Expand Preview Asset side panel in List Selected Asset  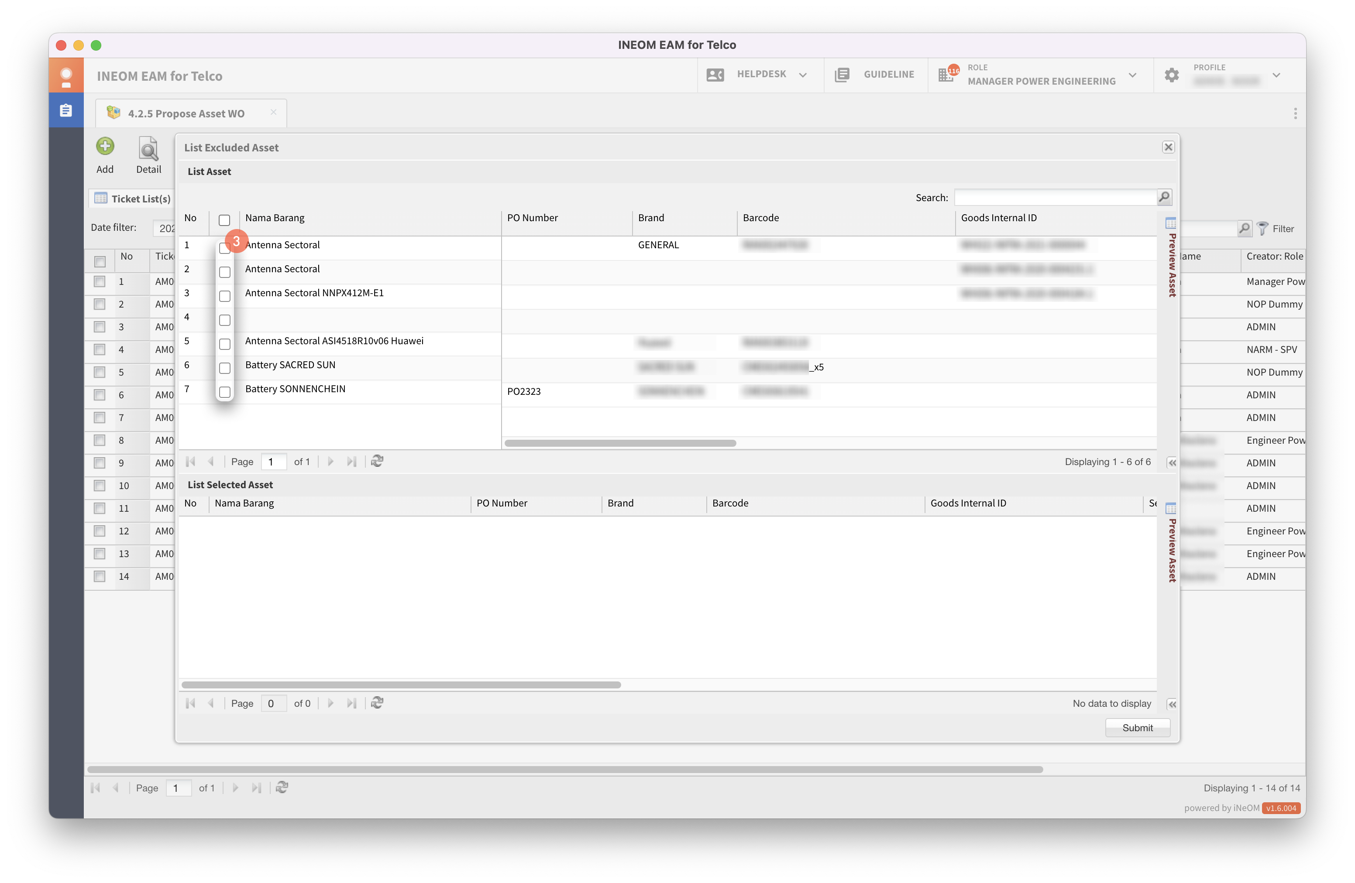[1172, 550]
